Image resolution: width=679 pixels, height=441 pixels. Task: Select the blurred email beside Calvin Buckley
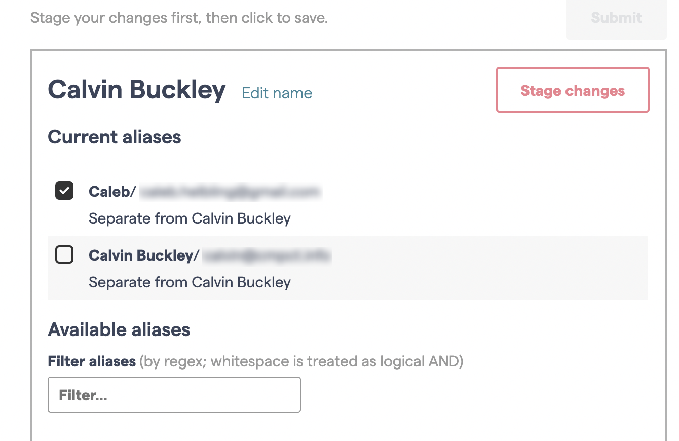(266, 255)
